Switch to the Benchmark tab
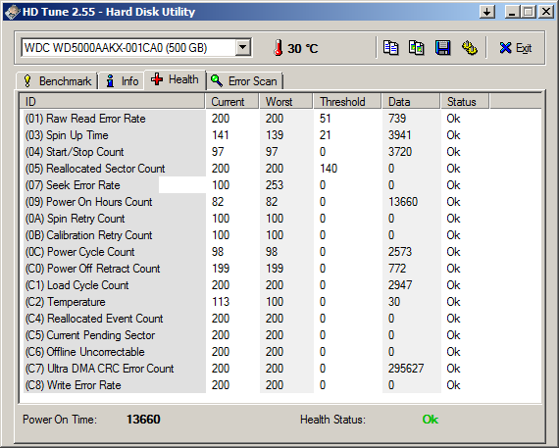559x448 pixels. point(57,81)
